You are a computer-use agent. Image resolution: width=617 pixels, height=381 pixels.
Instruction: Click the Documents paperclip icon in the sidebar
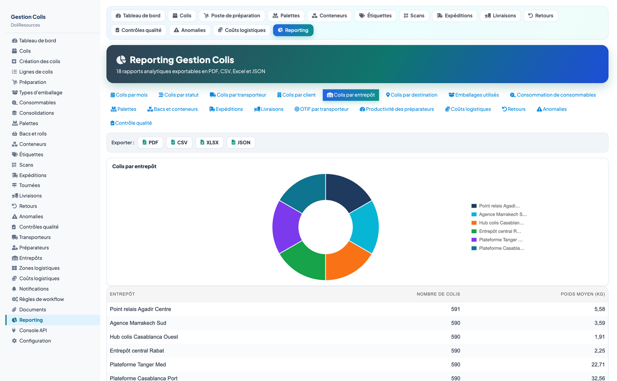14,310
